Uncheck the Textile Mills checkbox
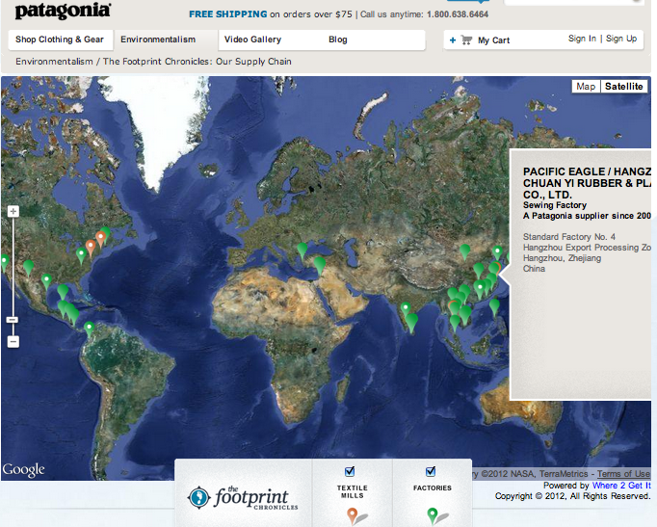The width and height of the screenshot is (657, 527). click(x=350, y=472)
